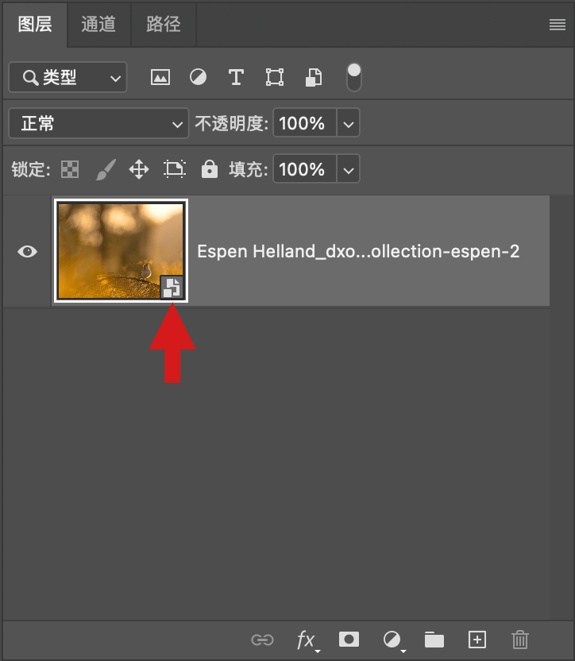Create a new group folder icon

click(x=434, y=640)
